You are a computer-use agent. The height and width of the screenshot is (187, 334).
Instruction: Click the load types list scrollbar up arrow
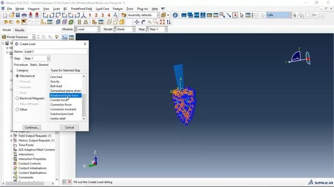coord(83,76)
